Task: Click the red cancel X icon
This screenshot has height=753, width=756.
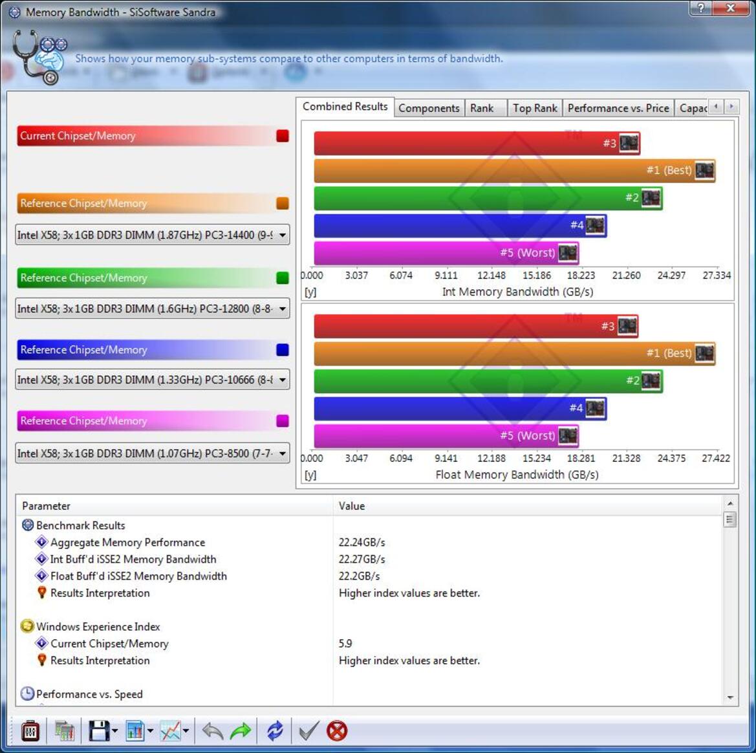Action: click(336, 731)
